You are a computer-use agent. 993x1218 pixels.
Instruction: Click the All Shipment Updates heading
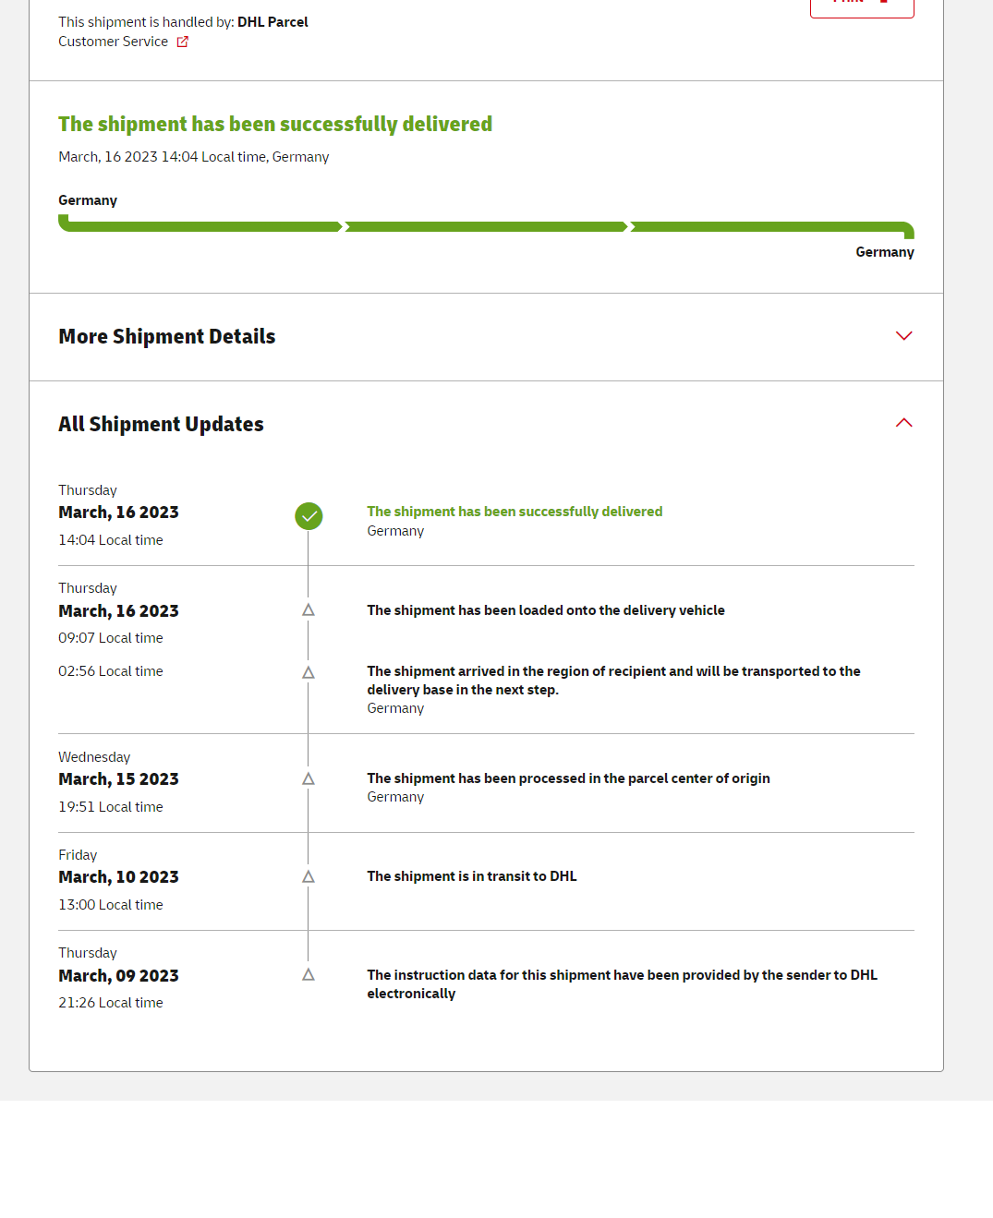(x=161, y=425)
